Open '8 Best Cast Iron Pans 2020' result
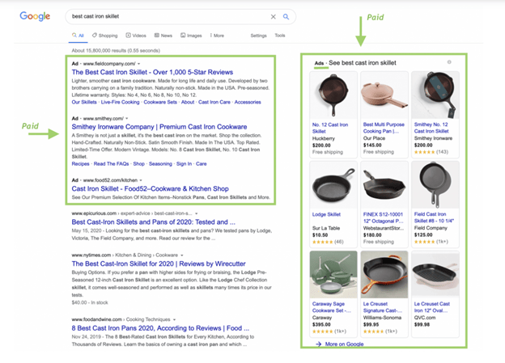Image resolution: width=505 pixels, height=363 pixels. tap(160, 328)
